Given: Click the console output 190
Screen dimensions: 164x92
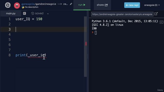Looking at the screenshot, I should (94, 28).
